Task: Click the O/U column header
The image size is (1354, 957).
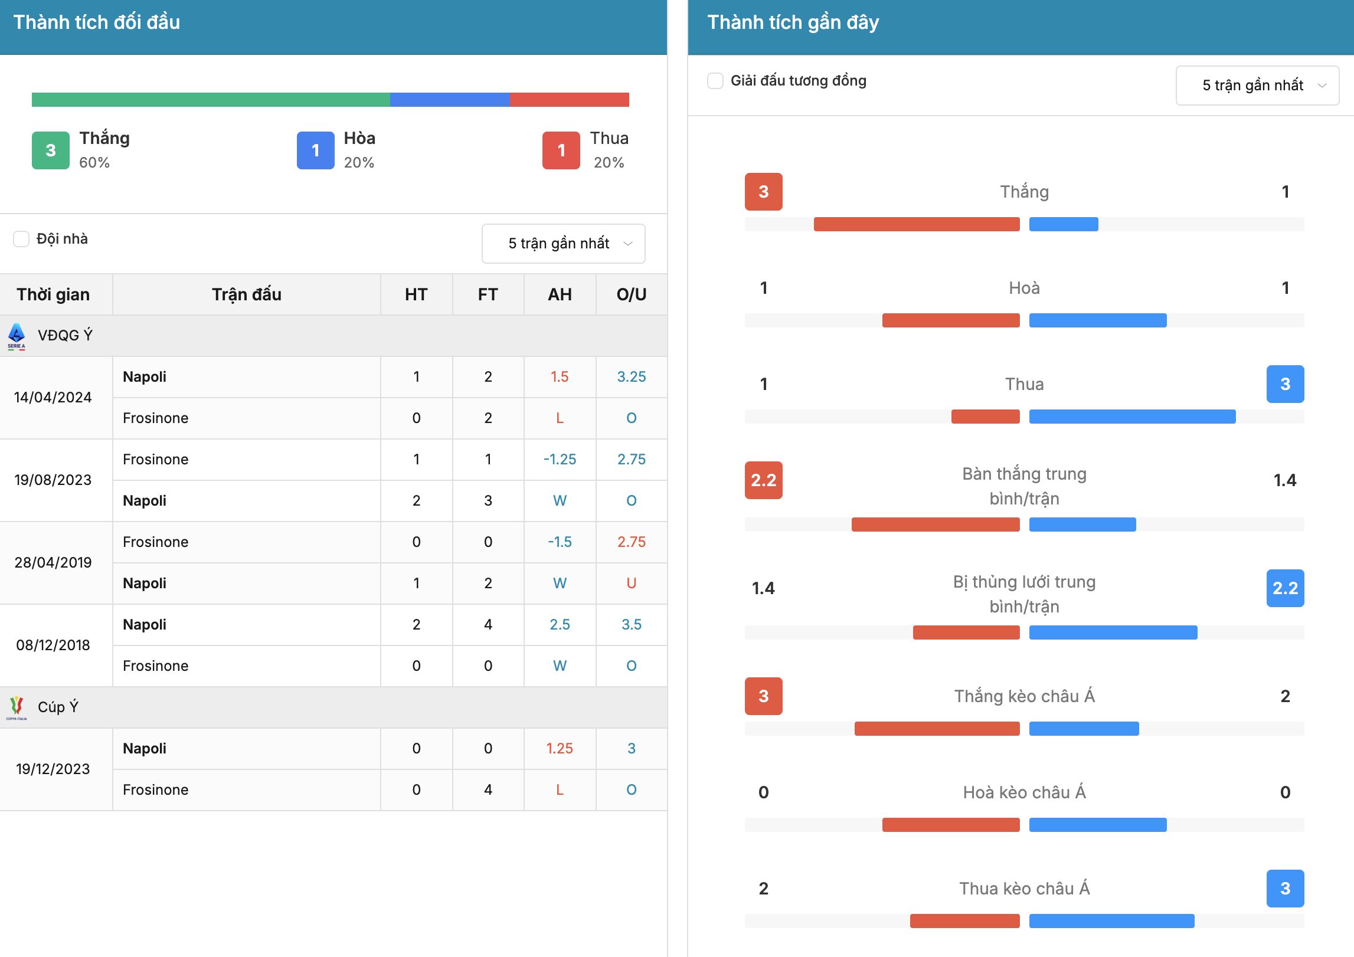Action: (x=632, y=294)
